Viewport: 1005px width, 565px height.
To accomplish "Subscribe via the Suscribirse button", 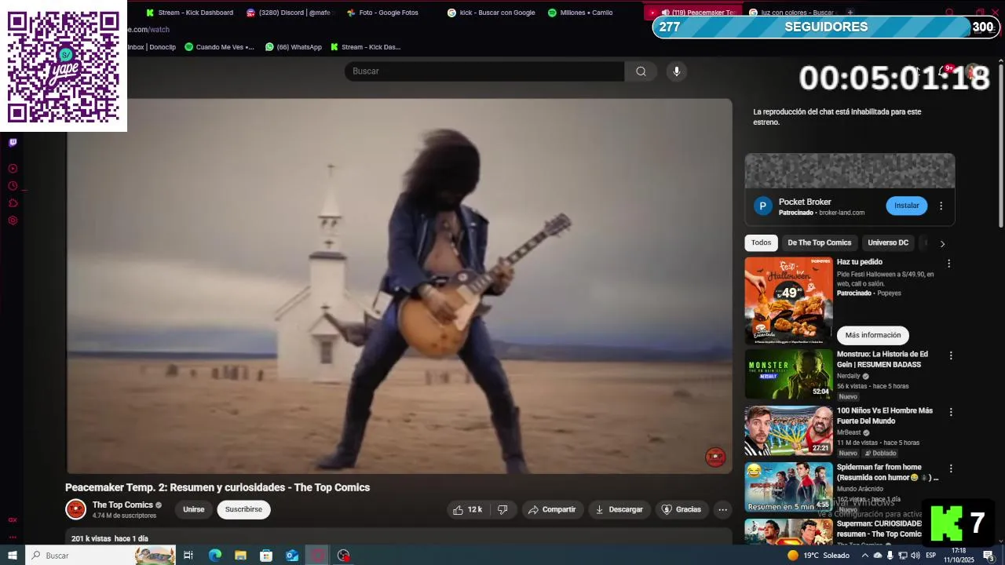I will tap(243, 509).
